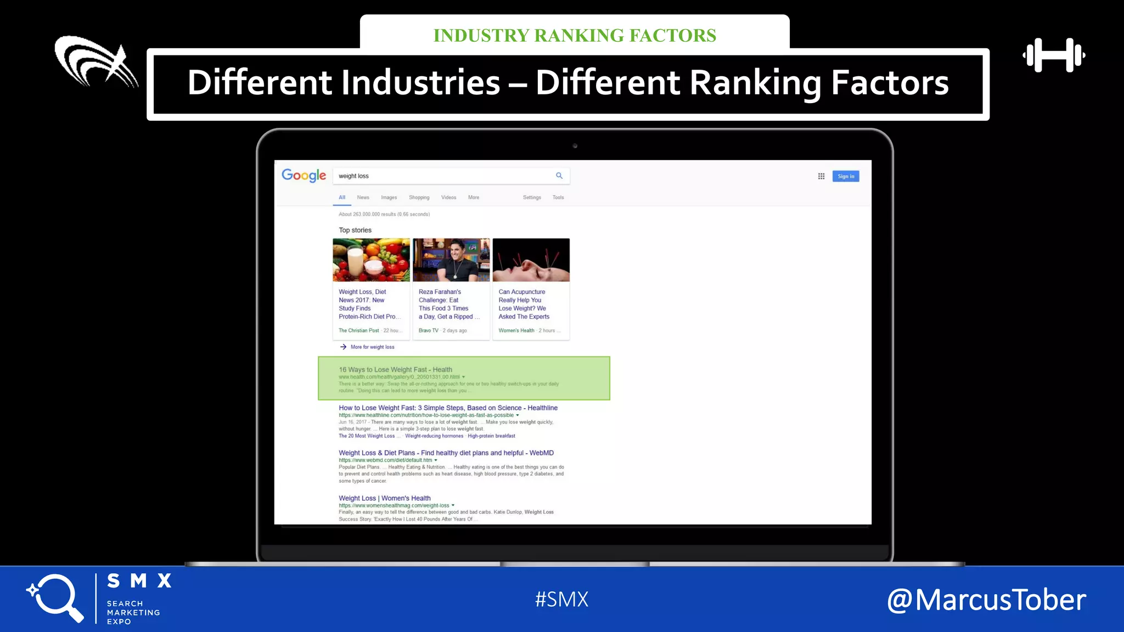Screen dimensions: 1124x632
Task: Click 'Weight-reducing hormones' sitelink
Action: (434, 436)
